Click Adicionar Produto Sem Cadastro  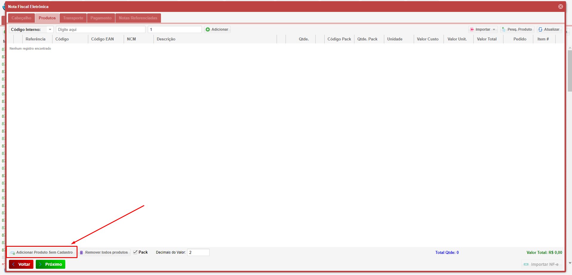tap(42, 252)
